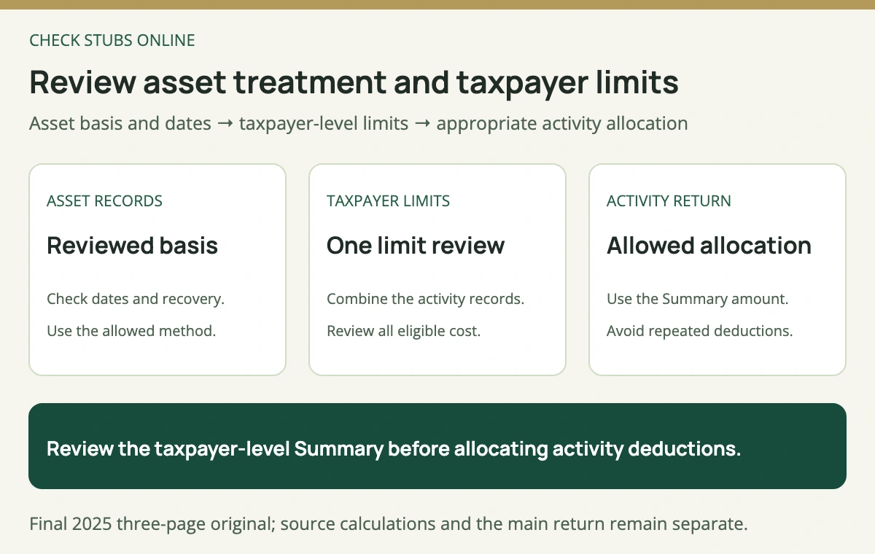
Task: Click 'Combine the activity records.' text
Action: [x=426, y=299]
